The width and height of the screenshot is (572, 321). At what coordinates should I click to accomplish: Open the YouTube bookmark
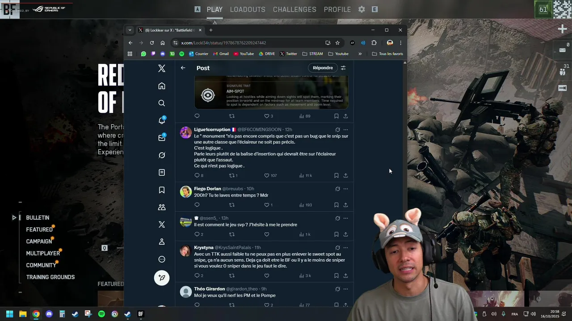point(244,54)
